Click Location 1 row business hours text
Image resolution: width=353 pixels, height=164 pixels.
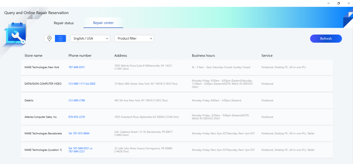click(x=223, y=150)
